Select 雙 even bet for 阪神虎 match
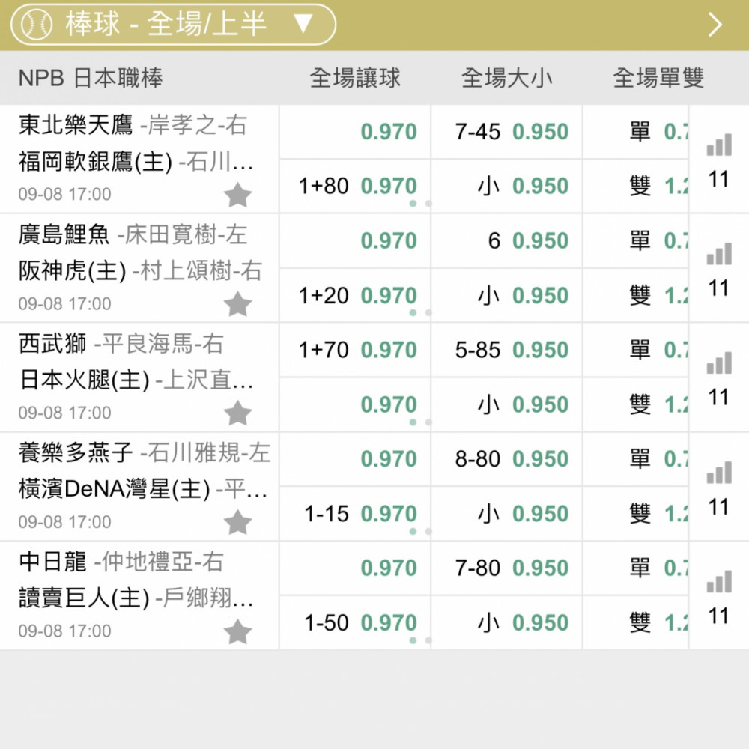Screen dimensions: 749x749 point(636,295)
